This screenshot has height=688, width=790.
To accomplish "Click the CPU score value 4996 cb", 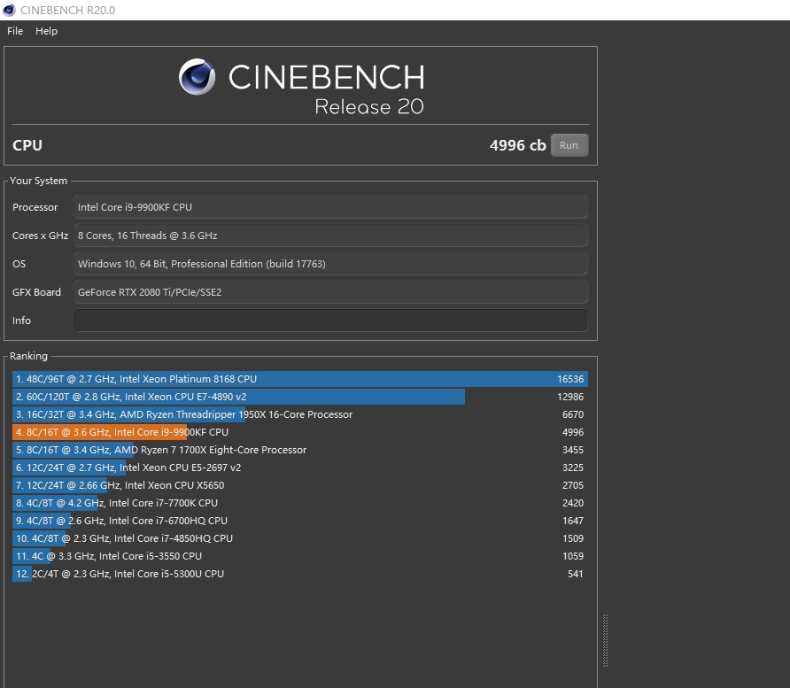I will pyautogui.click(x=517, y=145).
